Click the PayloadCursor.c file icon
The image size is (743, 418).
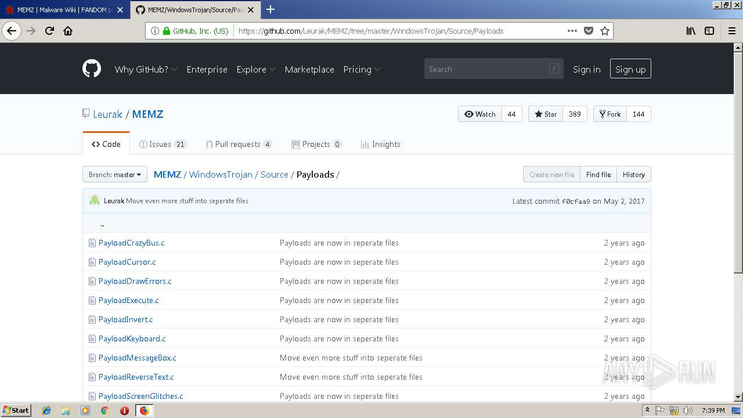(x=92, y=262)
